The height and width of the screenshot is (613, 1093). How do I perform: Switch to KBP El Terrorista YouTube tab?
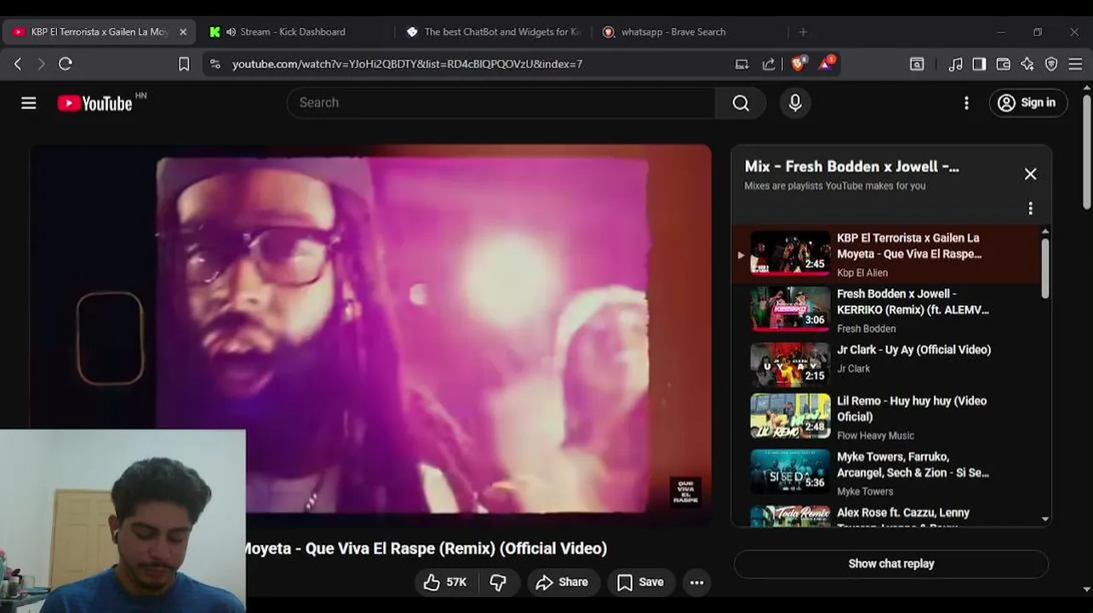pos(99,32)
